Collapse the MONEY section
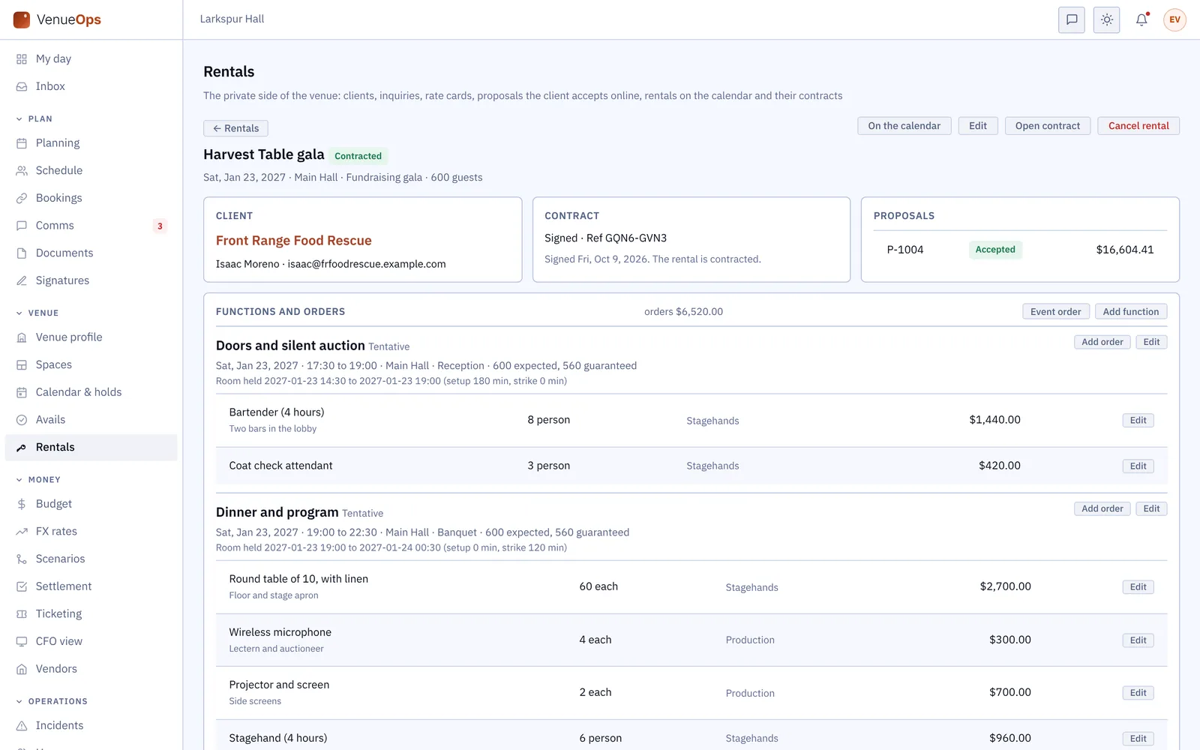1200x750 pixels. tap(38, 479)
